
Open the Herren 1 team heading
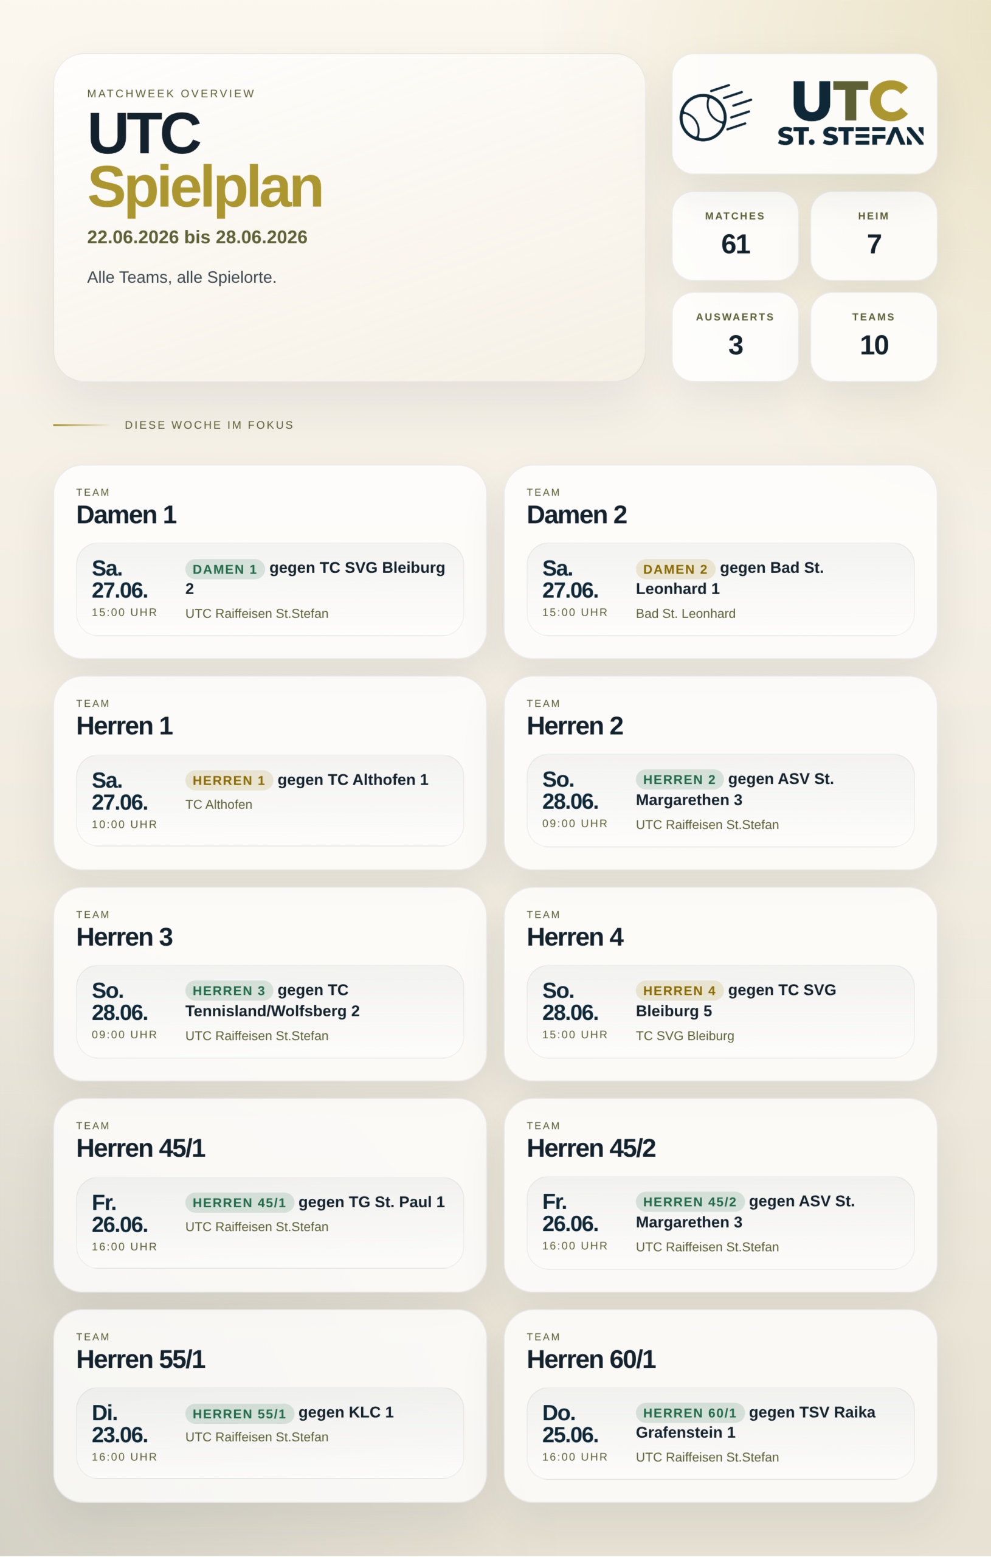[124, 726]
